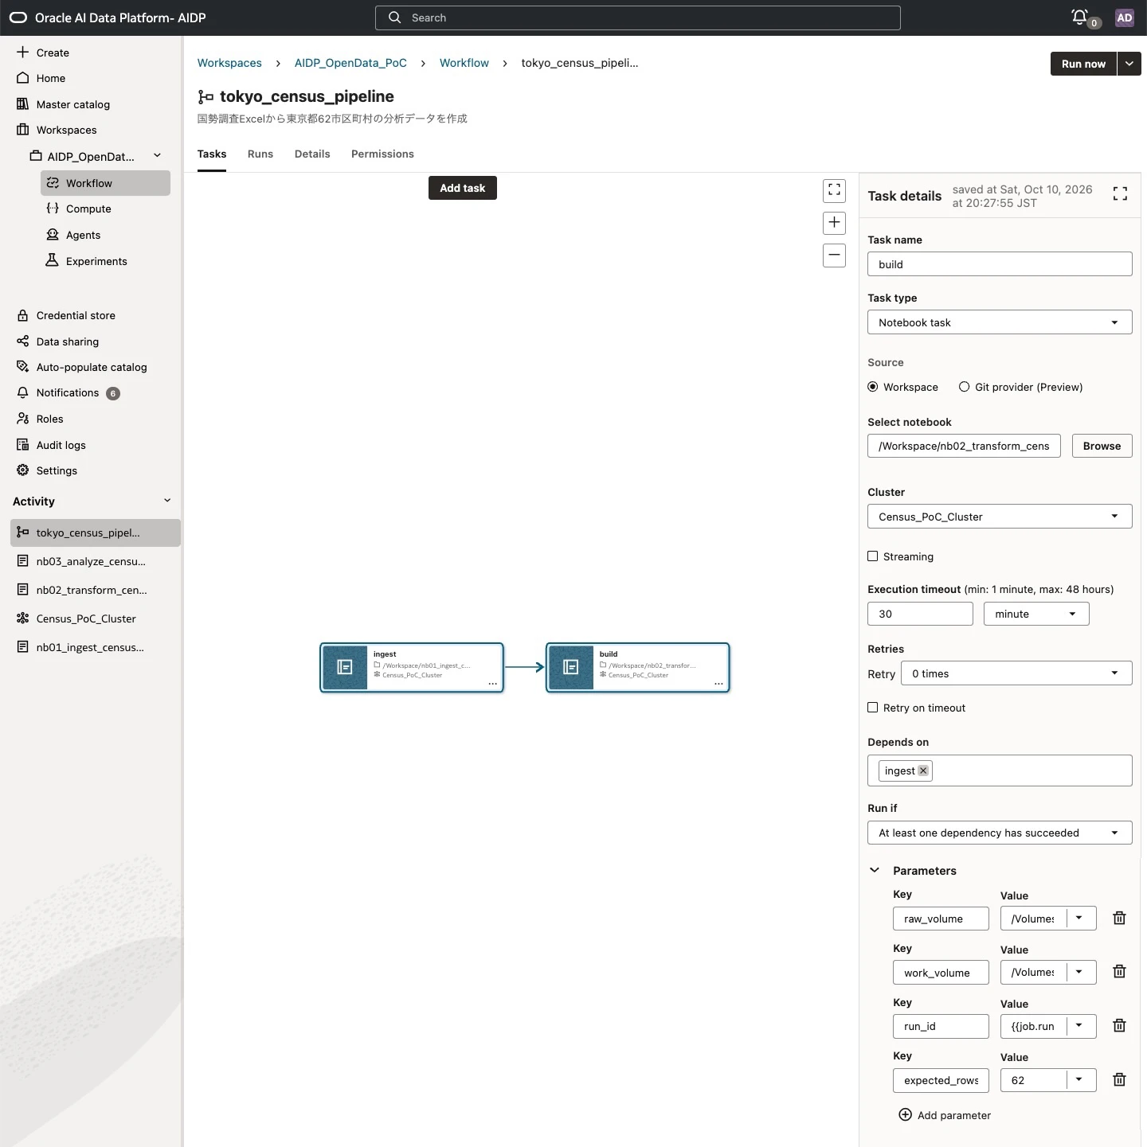Delete the expected_rows parameter

coord(1119,1079)
